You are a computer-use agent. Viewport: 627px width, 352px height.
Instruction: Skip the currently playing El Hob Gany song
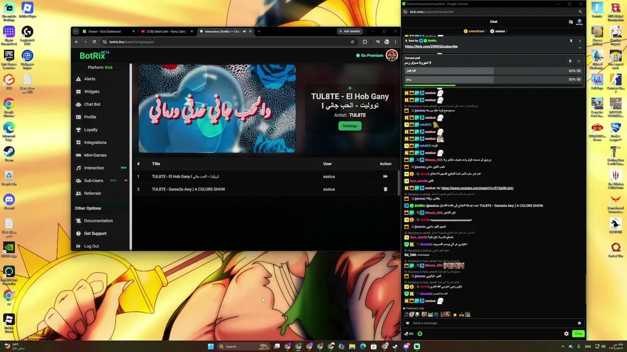(x=385, y=176)
